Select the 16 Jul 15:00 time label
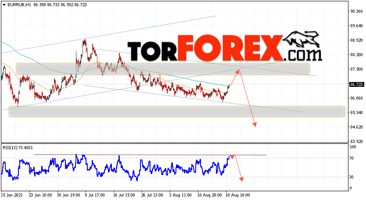The image size is (366, 200). pyautogui.click(x=124, y=195)
